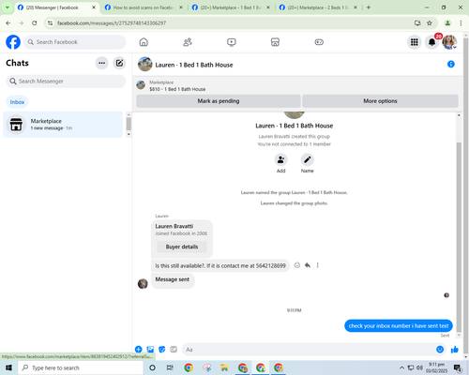469x375 pixels.
Task: Open more actions plus icon in composer
Action: [x=139, y=350]
